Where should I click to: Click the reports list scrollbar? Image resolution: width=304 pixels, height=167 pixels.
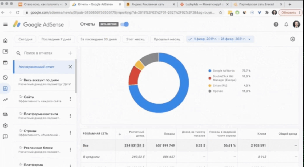coord(76,76)
